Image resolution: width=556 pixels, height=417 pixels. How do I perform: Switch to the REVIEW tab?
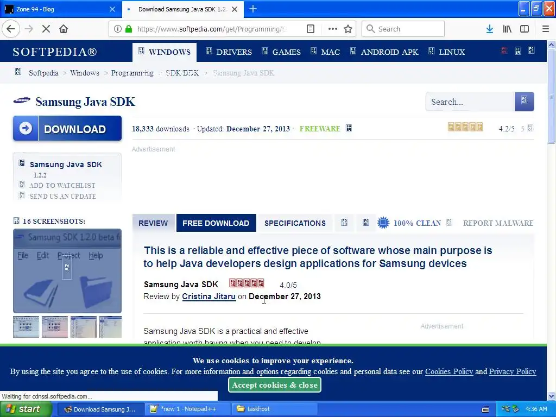tap(153, 223)
